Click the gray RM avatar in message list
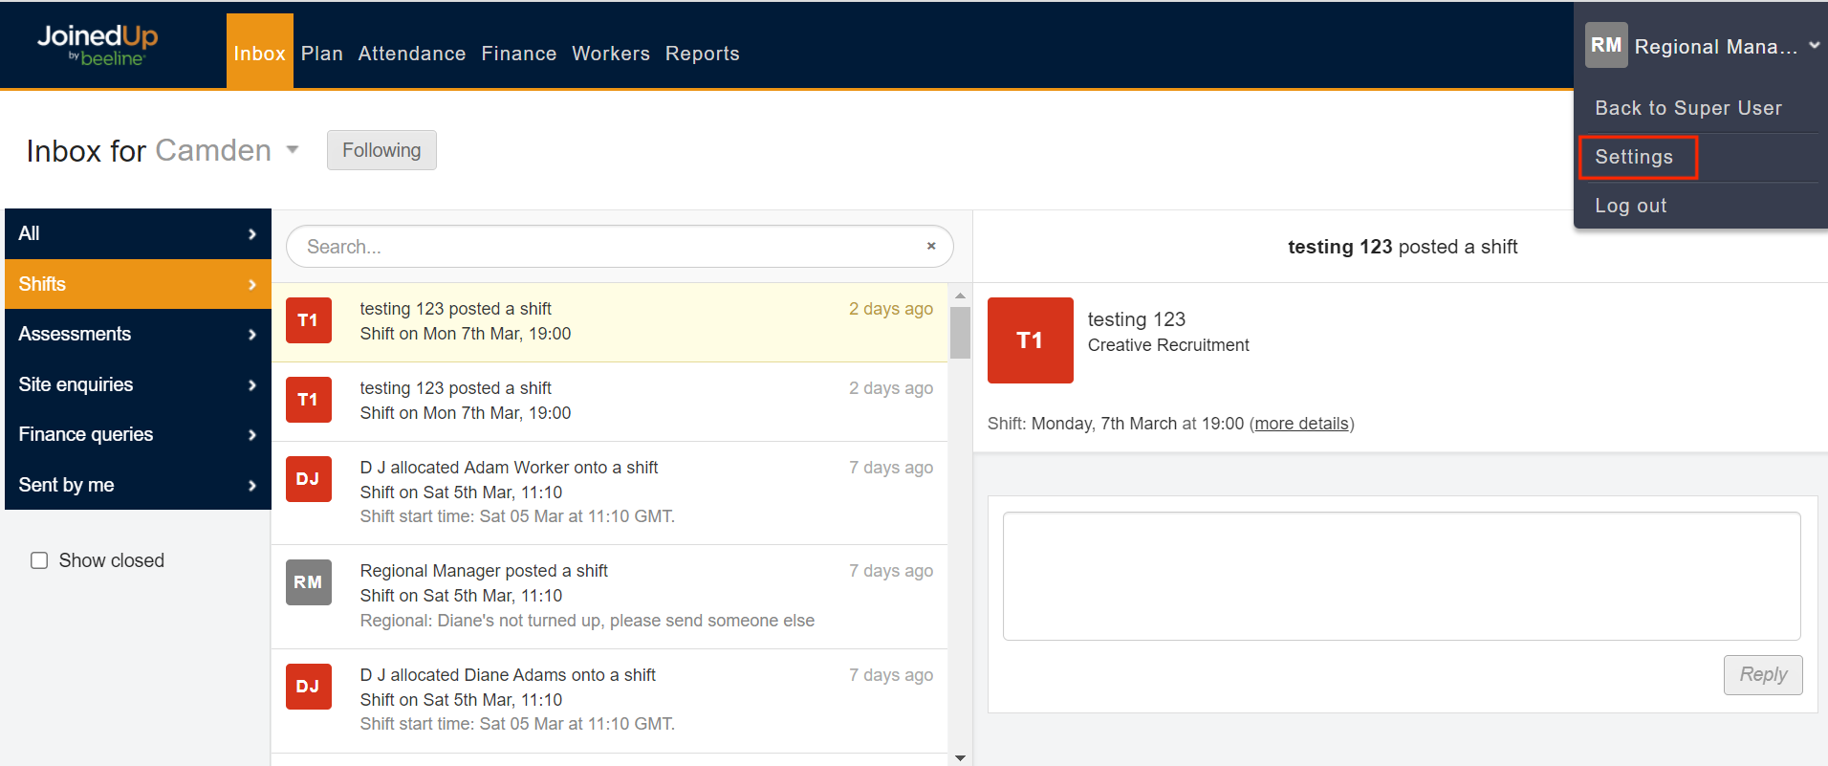This screenshot has width=1828, height=766. [x=308, y=582]
